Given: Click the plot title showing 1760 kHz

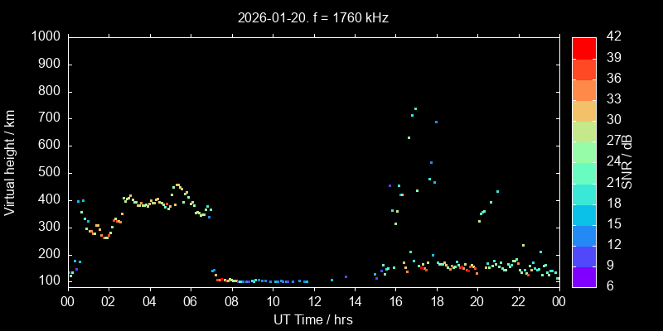Looking at the screenshot, I should pos(313,17).
